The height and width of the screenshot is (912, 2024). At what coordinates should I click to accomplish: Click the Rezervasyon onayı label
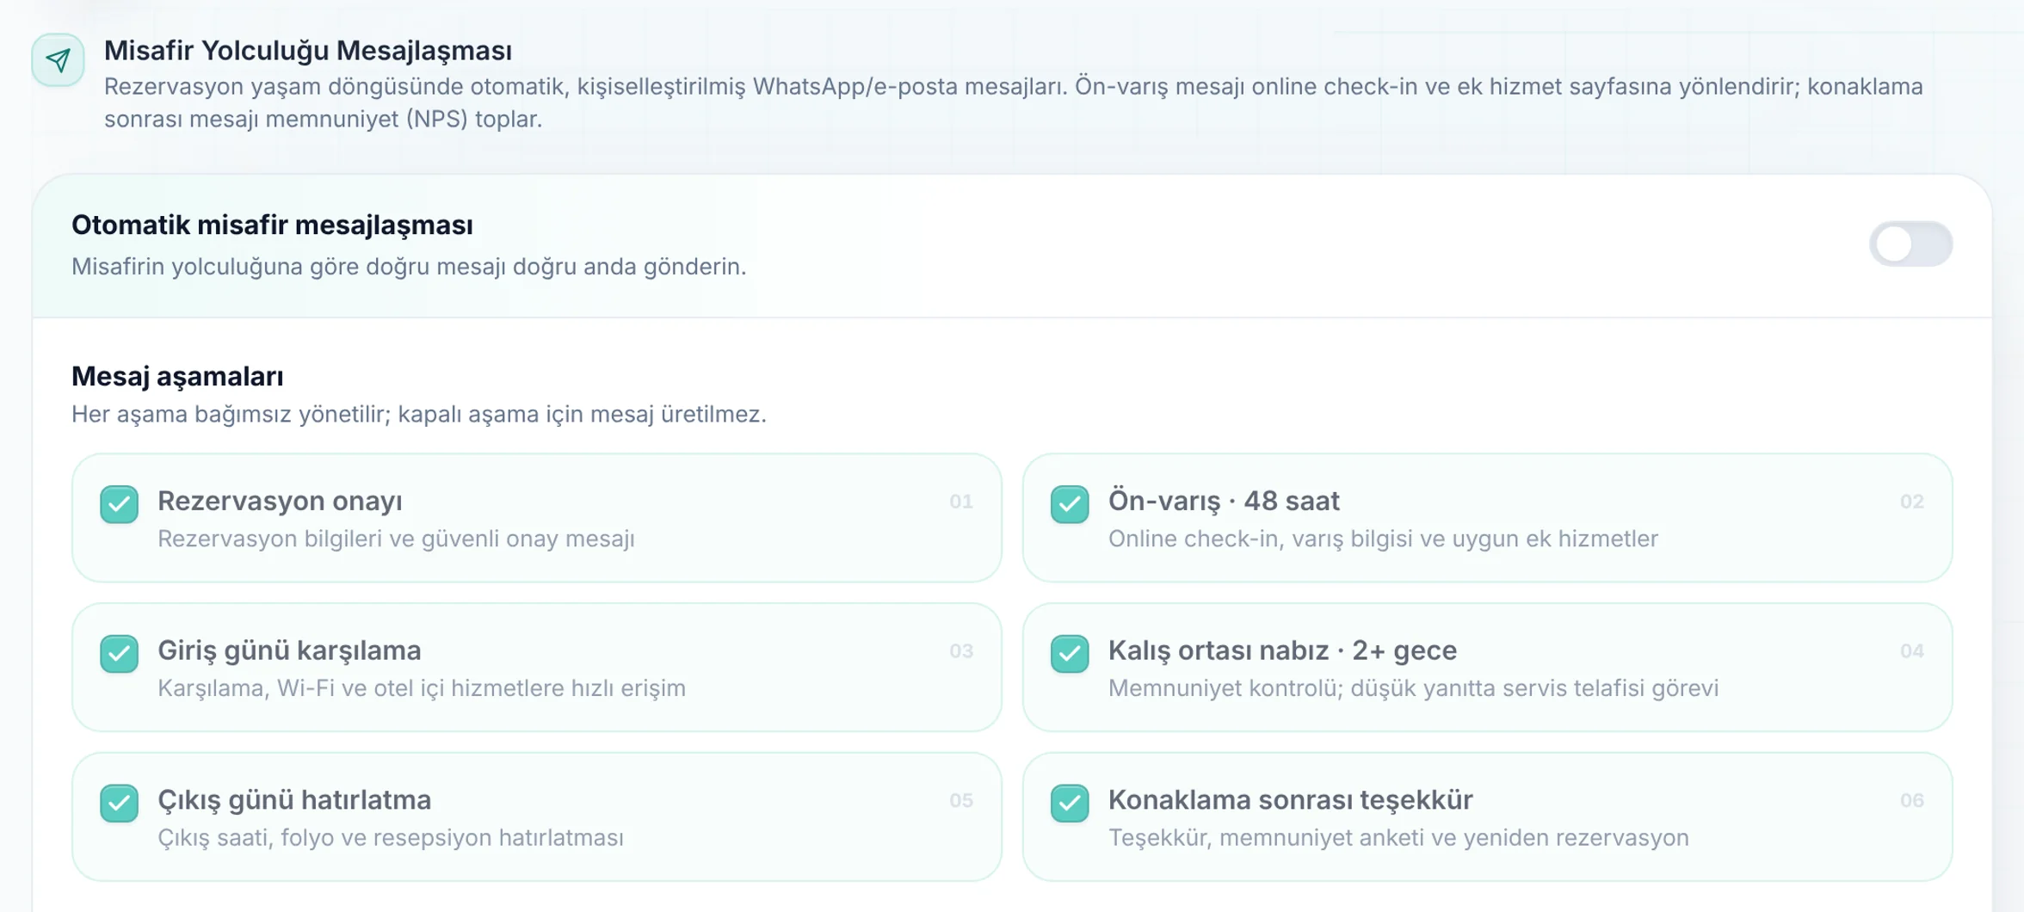click(x=280, y=502)
